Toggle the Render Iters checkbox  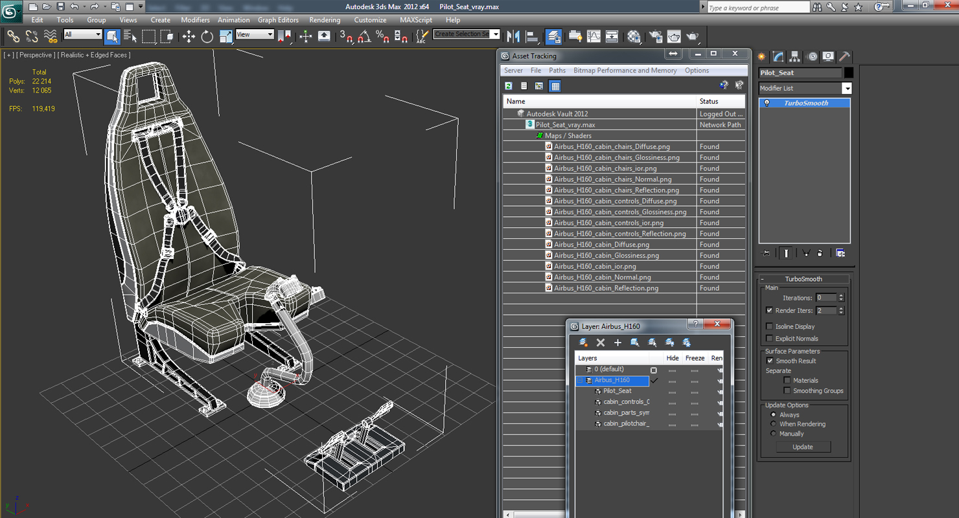pos(769,310)
